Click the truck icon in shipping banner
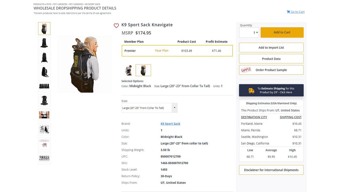Screen dimensions: 341x192 pyautogui.click(x=251, y=90)
